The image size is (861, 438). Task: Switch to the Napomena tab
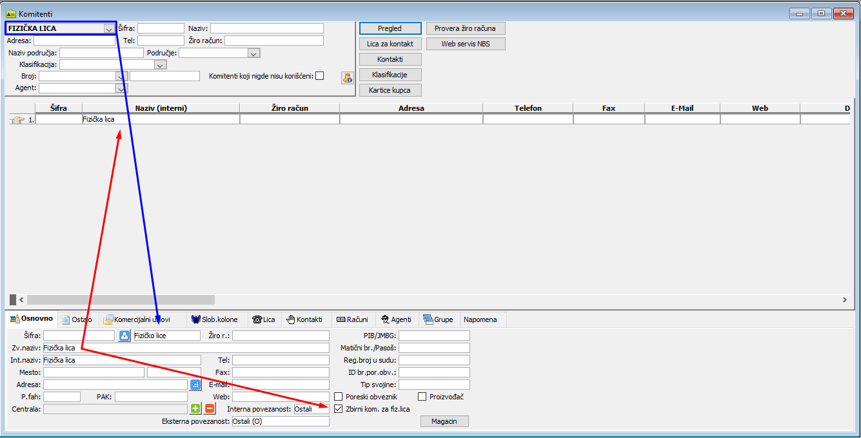pos(480,319)
